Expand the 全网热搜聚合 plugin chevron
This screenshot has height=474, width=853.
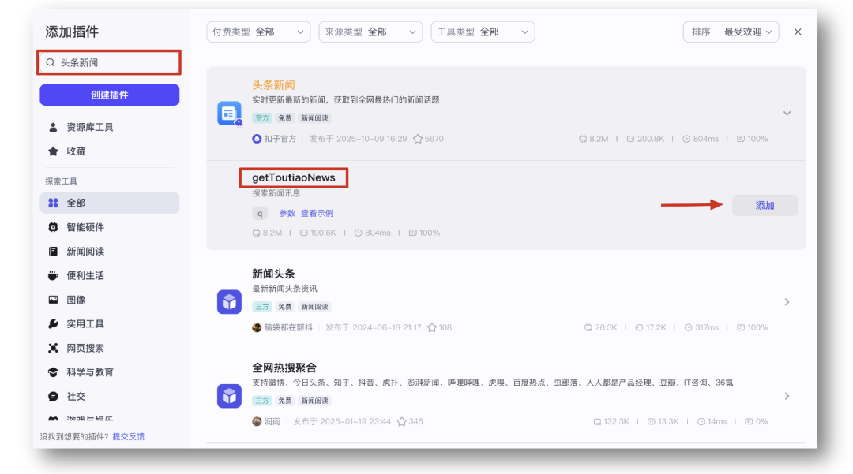[787, 396]
